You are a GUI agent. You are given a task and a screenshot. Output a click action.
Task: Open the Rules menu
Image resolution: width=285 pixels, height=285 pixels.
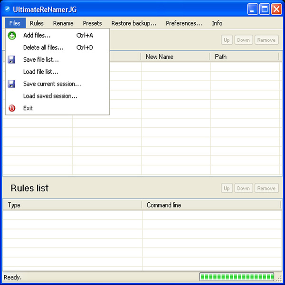(x=37, y=23)
